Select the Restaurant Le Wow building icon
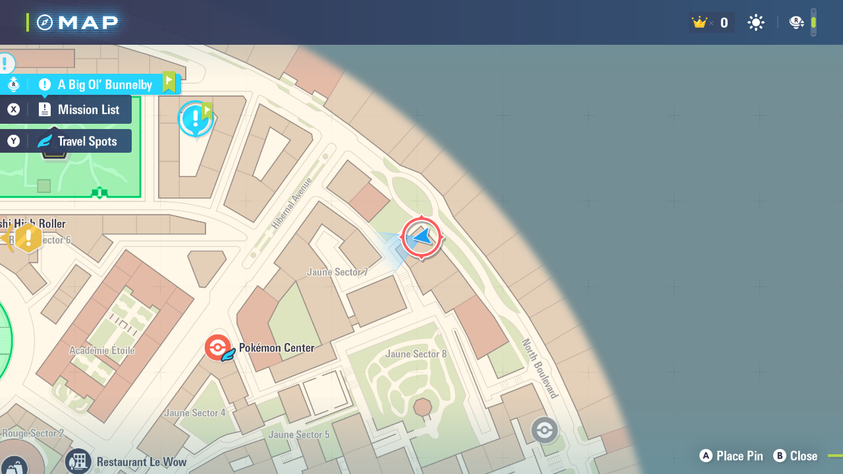Image resolution: width=843 pixels, height=474 pixels. pyautogui.click(x=78, y=461)
